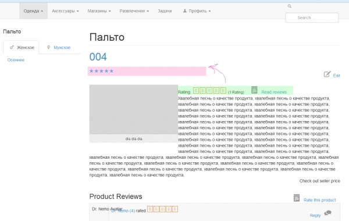Click the gray product image placeholder
Image resolution: width=349 pixels, height=221 pixels.
(x=134, y=109)
